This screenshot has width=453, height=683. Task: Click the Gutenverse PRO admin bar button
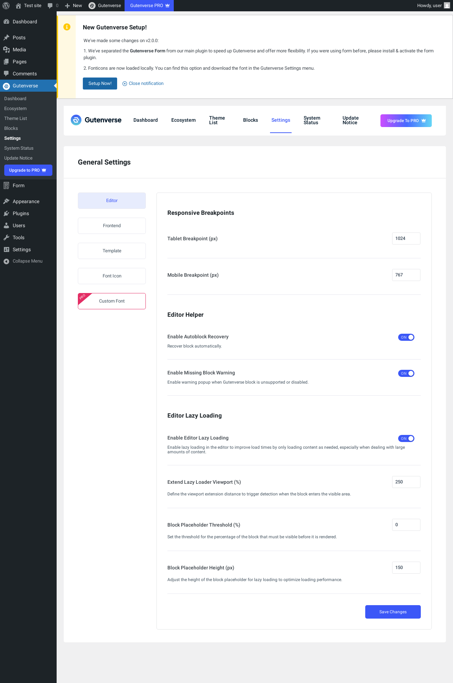point(149,6)
